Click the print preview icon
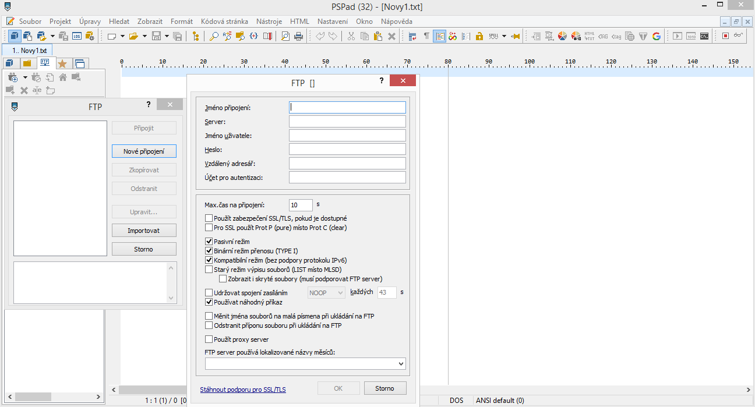 (285, 36)
